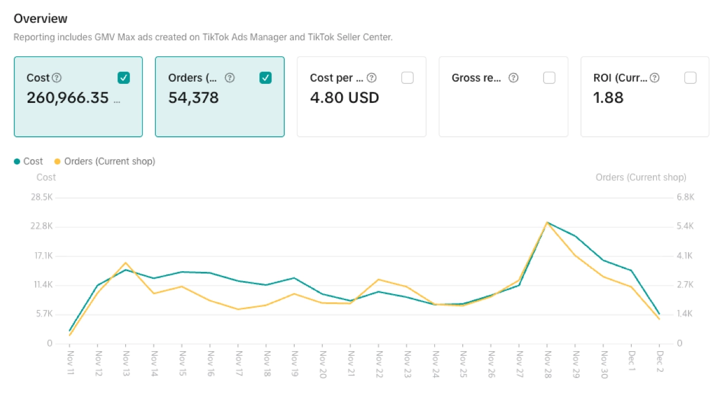The image size is (715, 400).
Task: Click the Nov 28 peak on chart
Action: [x=547, y=222]
